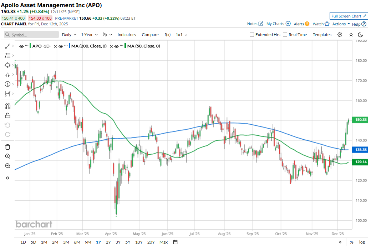This screenshot has height=250, width=371.
Task: Switch to dark mode moon icon
Action: coord(360,35)
